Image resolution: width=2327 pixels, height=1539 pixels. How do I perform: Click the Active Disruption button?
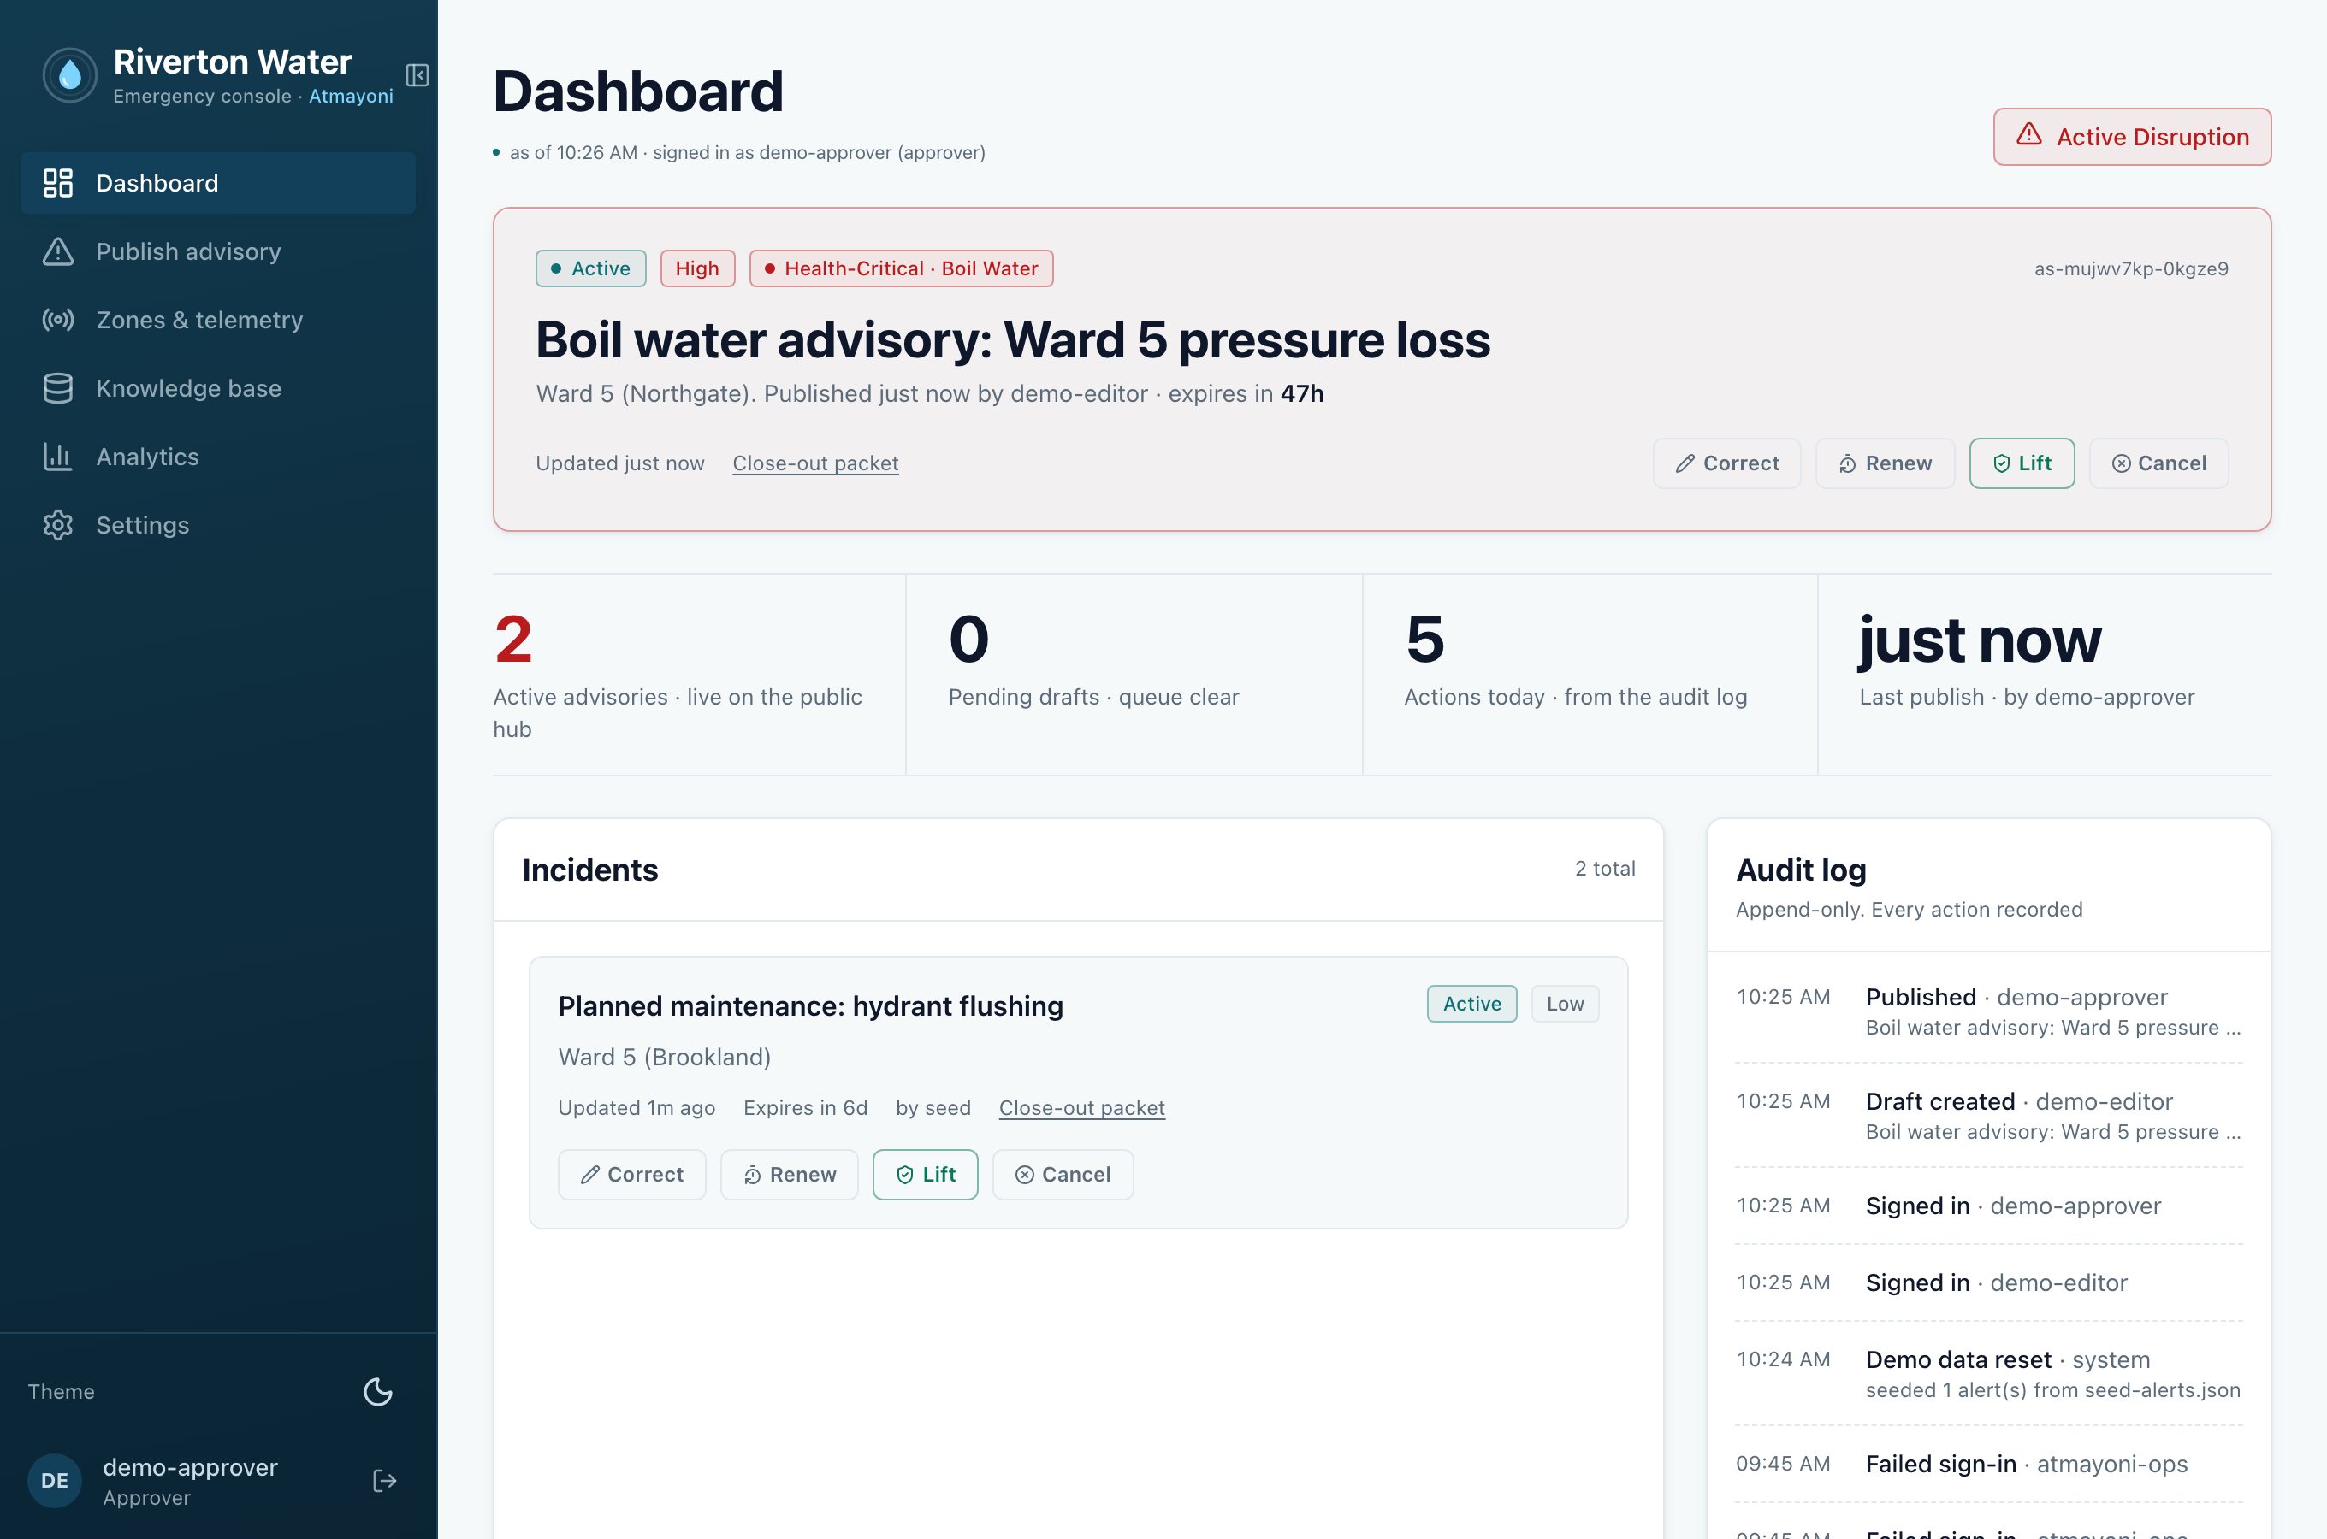pos(2132,137)
